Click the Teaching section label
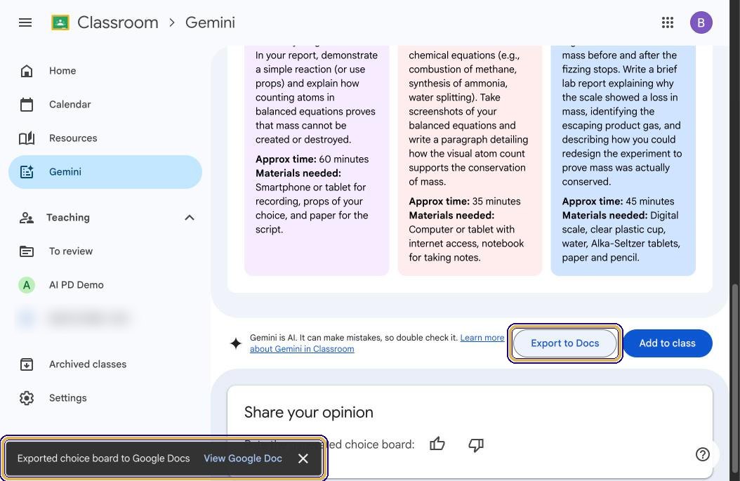Image resolution: width=740 pixels, height=481 pixels. 68,218
